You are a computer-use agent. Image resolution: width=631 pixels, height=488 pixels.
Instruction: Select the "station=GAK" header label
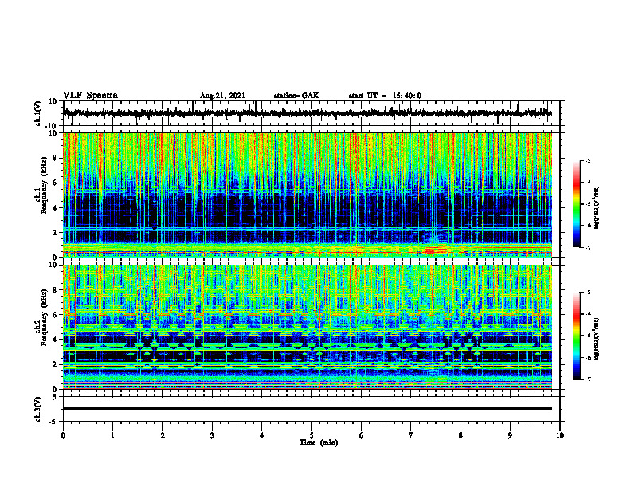(x=296, y=96)
